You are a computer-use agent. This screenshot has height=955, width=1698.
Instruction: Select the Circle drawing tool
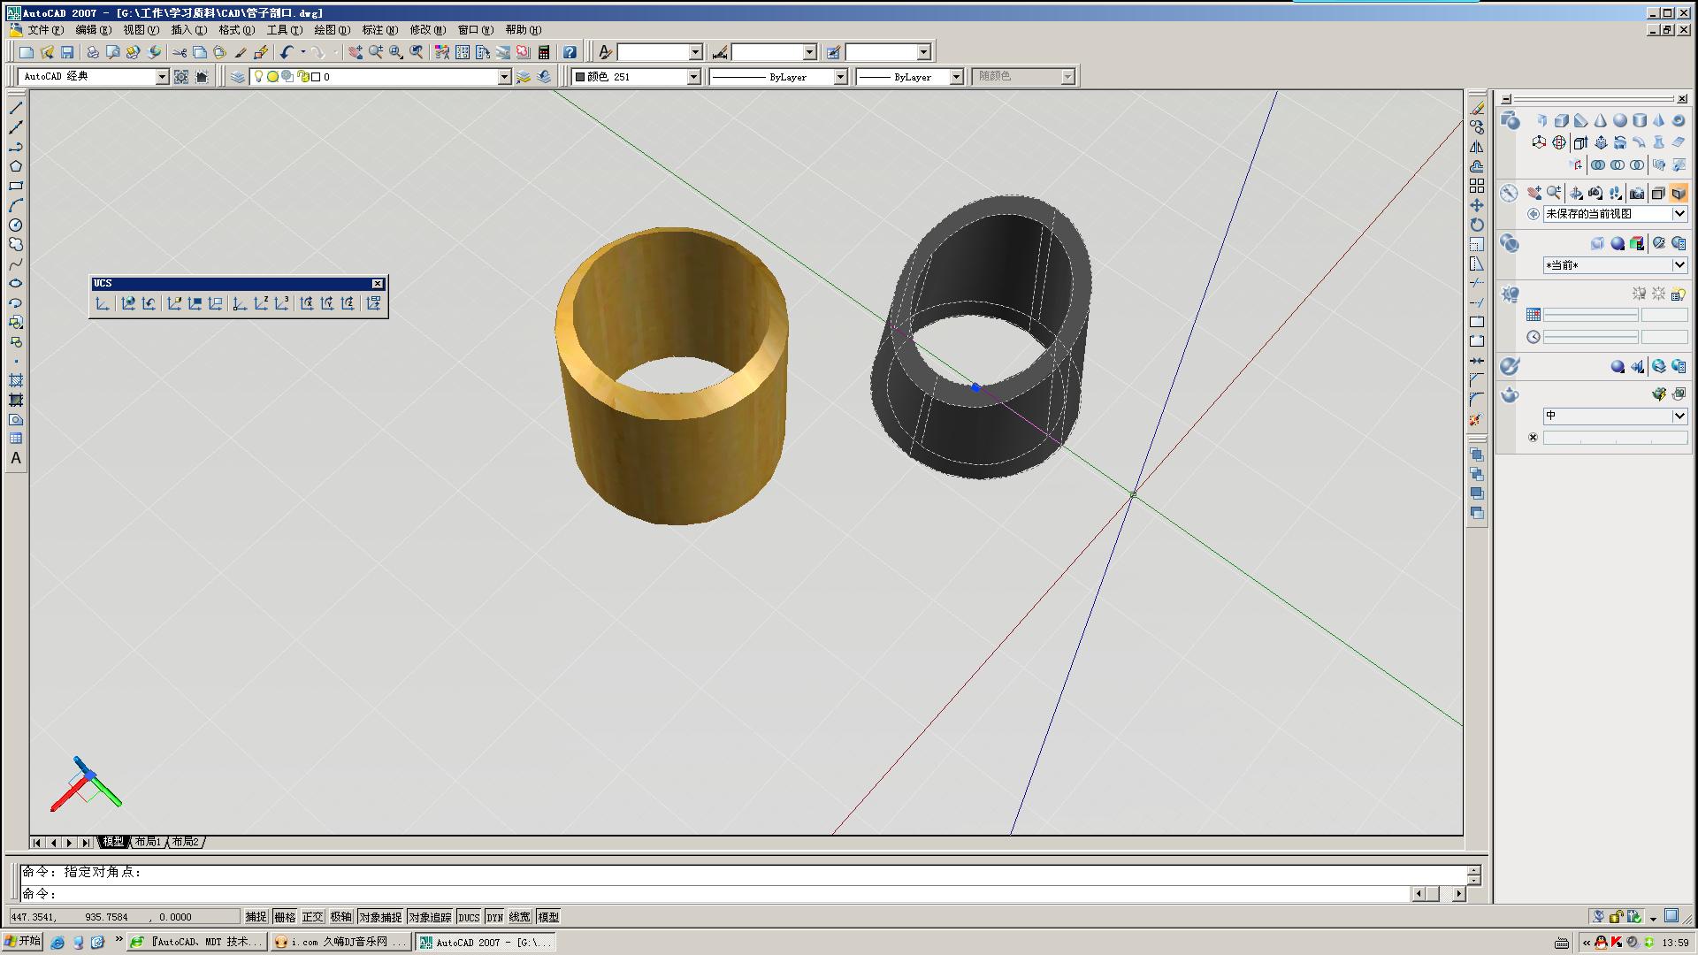pyautogui.click(x=16, y=225)
